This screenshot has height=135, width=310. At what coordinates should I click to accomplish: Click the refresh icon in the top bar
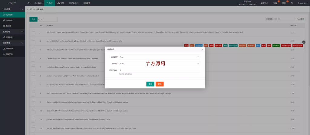pos(292,3)
